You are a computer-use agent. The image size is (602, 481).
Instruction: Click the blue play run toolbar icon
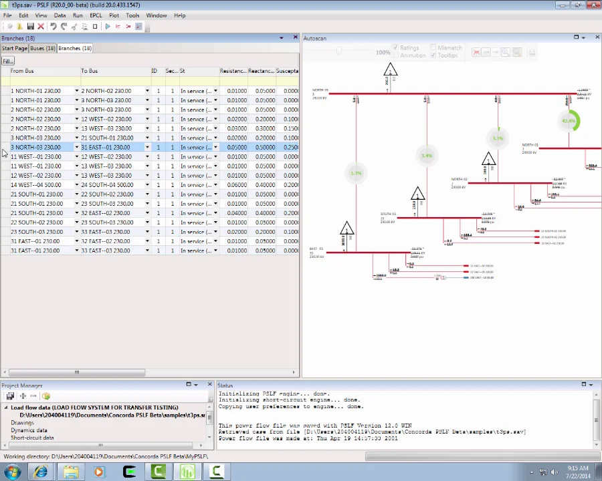click(x=108, y=27)
